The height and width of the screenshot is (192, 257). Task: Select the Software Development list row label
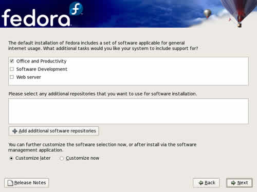click(x=42, y=69)
